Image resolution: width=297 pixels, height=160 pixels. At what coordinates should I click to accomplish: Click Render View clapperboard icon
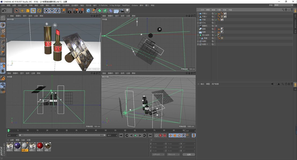click(x=70, y=11)
